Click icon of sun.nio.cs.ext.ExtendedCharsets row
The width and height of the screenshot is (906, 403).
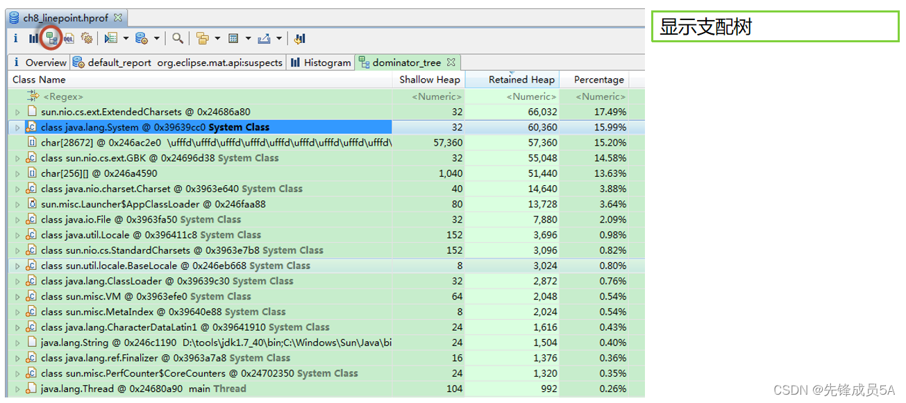(31, 112)
